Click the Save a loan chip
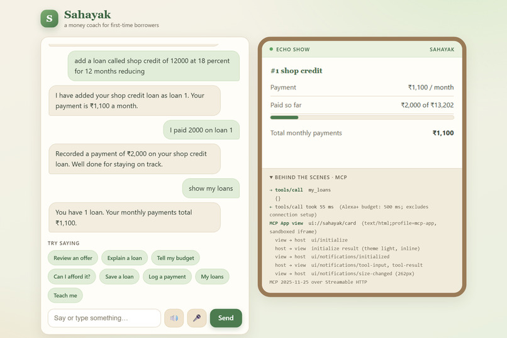 [x=119, y=276]
